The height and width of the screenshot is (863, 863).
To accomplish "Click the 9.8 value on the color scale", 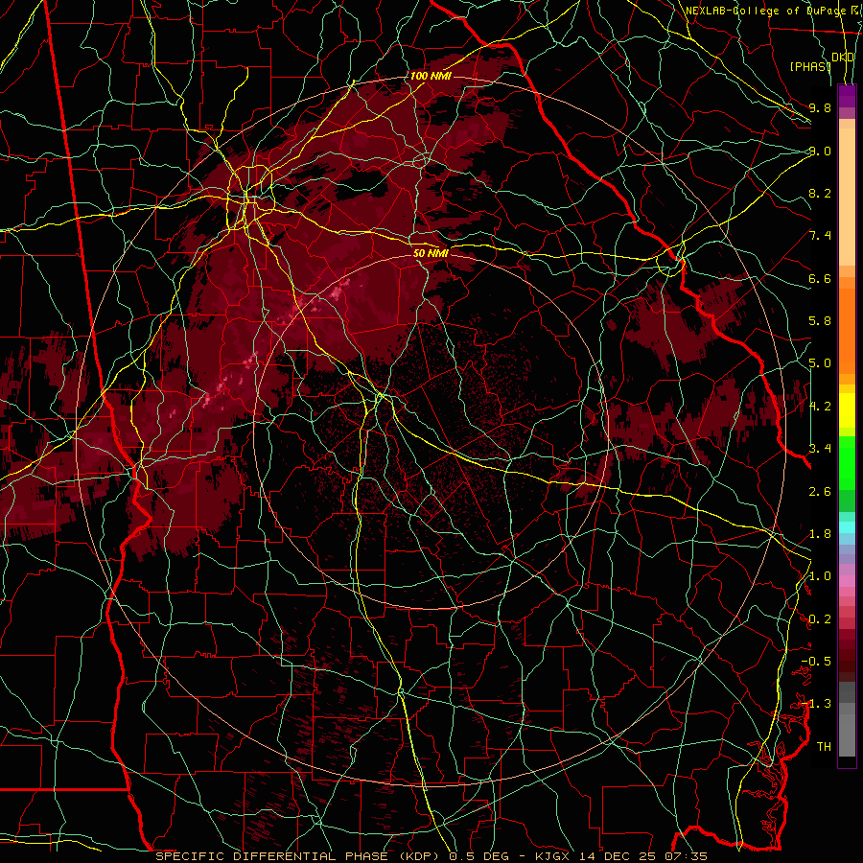I will pos(820,107).
